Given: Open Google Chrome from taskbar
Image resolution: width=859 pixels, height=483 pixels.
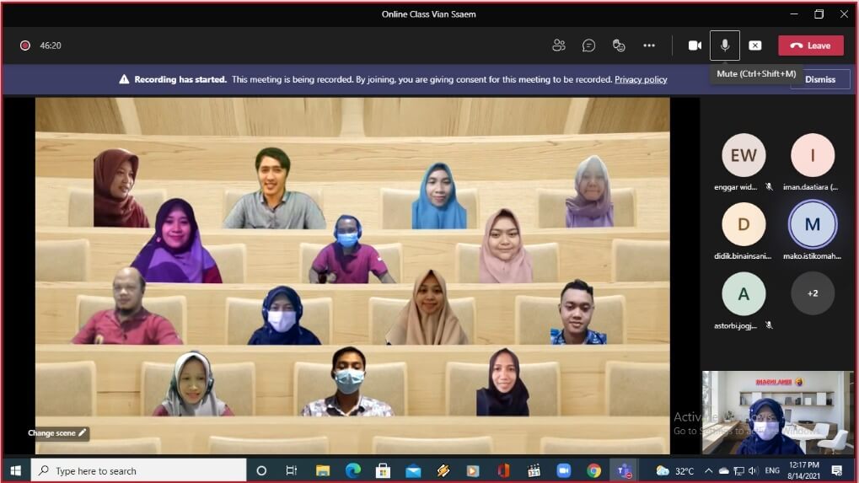Looking at the screenshot, I should (593, 470).
